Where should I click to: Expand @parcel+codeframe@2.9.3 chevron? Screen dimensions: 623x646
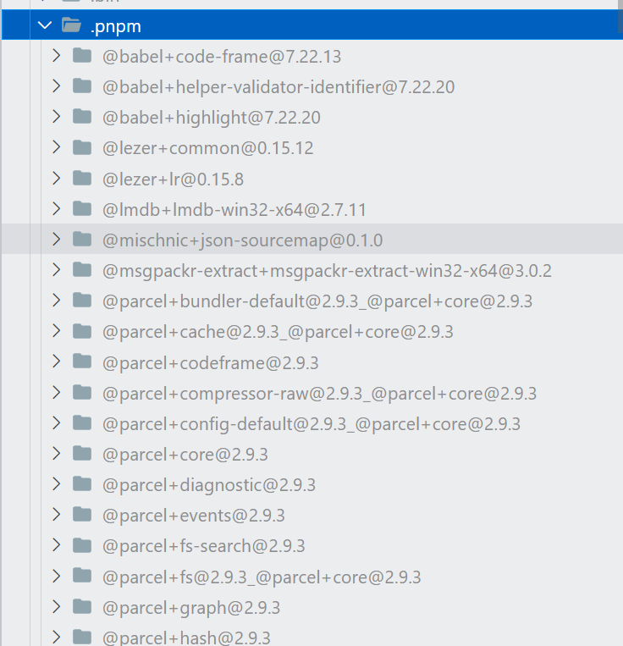pos(57,362)
